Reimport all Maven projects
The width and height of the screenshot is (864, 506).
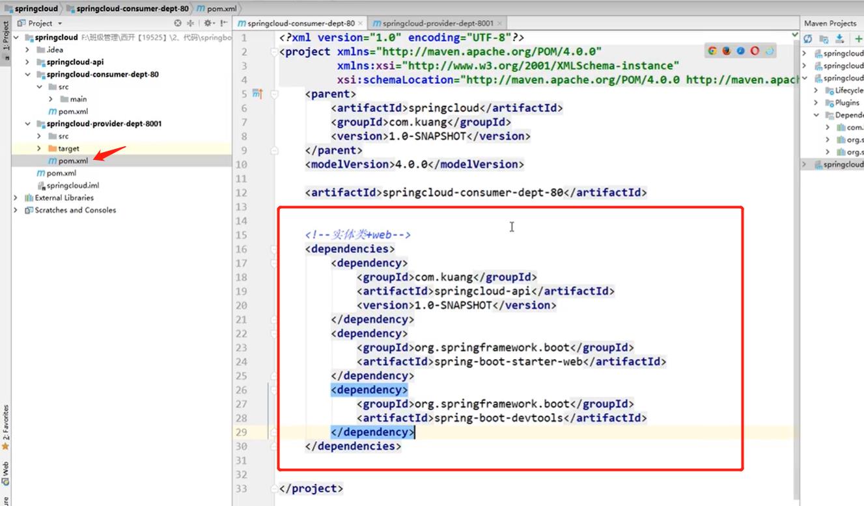pyautogui.click(x=808, y=39)
